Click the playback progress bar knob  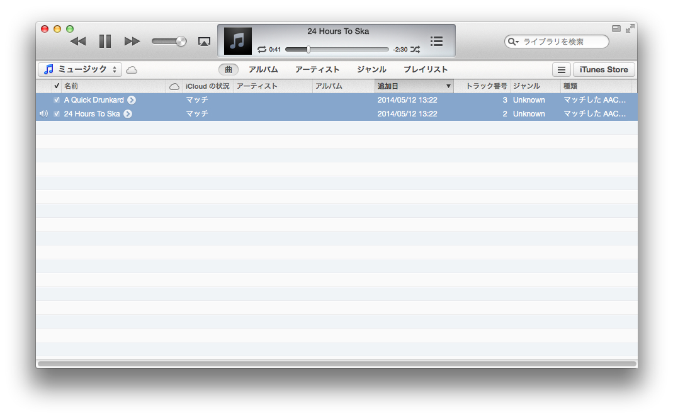coord(308,49)
